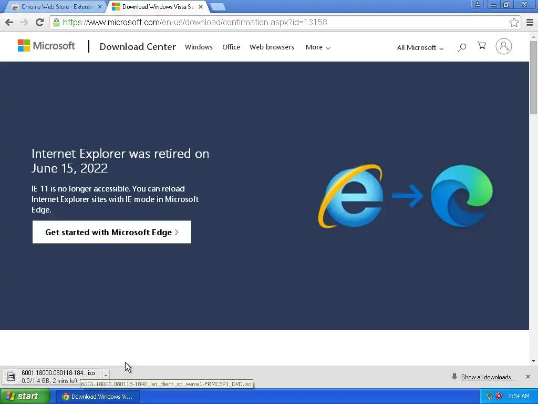Click the scrollbar down arrow

click(533, 361)
